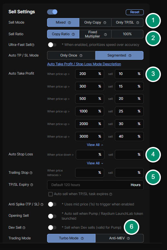This screenshot has height=250, width=167.
Task: Open the Dev Sell help icon
Action: [24, 228]
